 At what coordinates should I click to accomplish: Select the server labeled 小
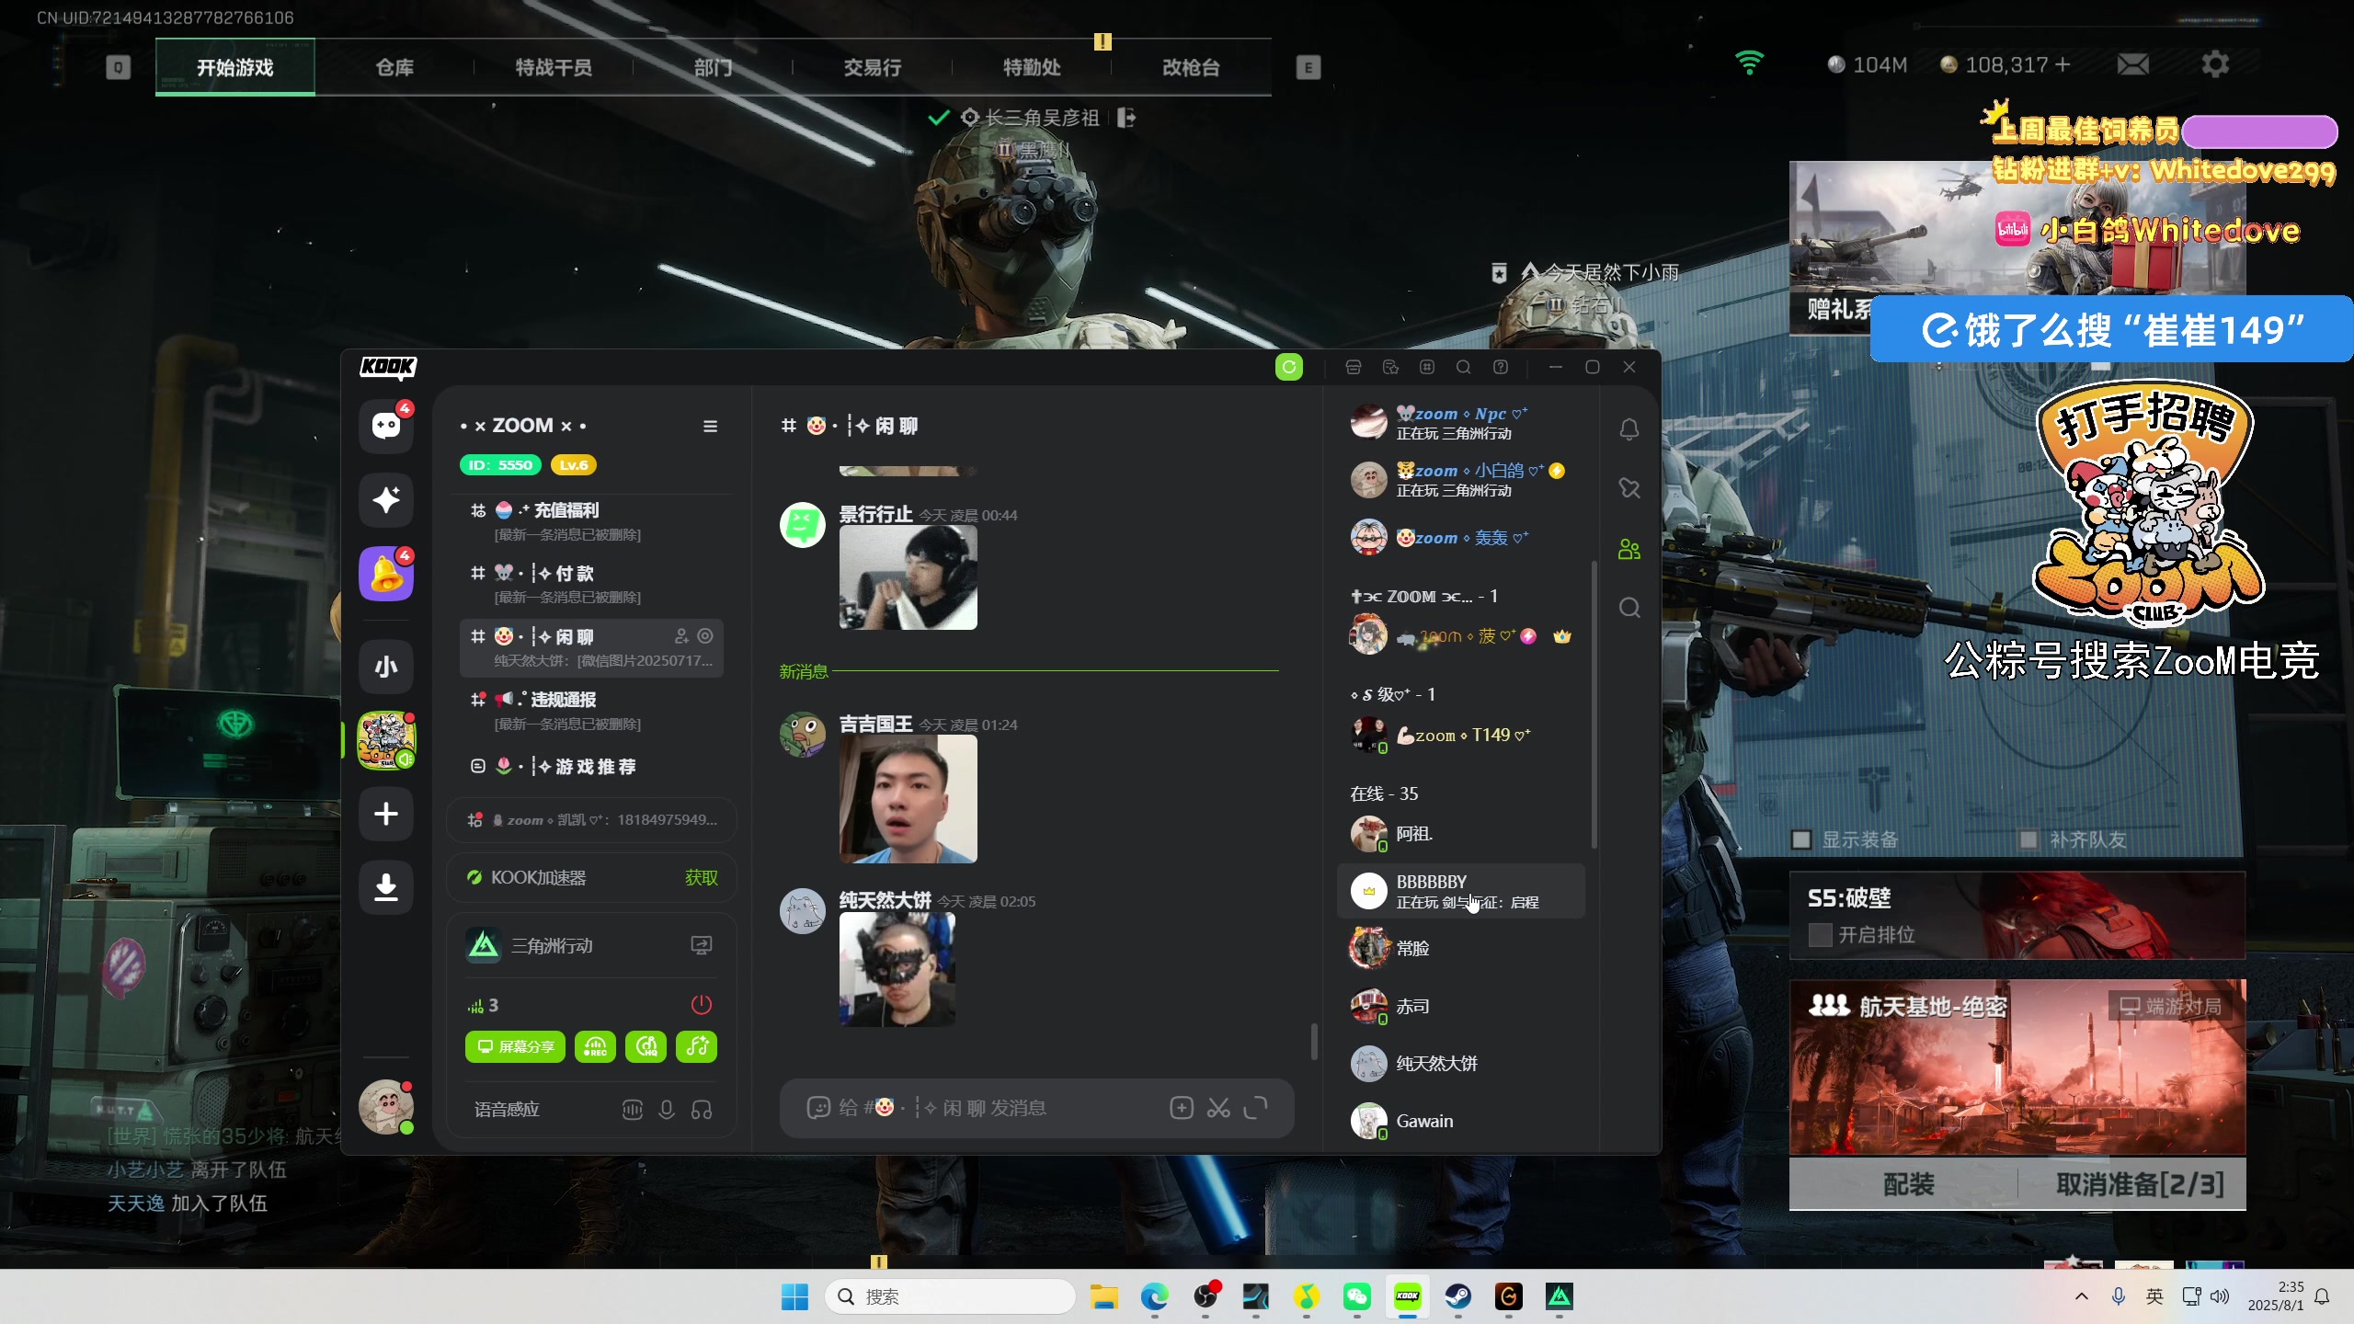(x=386, y=666)
